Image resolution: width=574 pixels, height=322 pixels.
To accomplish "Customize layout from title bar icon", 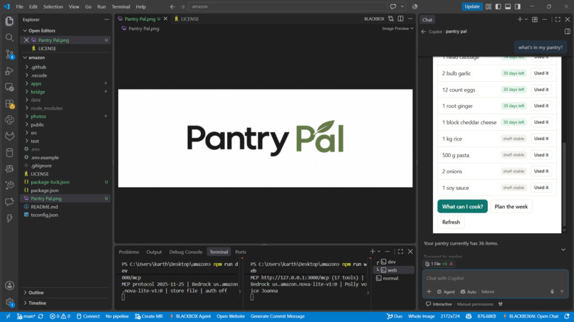I will click(x=489, y=6).
